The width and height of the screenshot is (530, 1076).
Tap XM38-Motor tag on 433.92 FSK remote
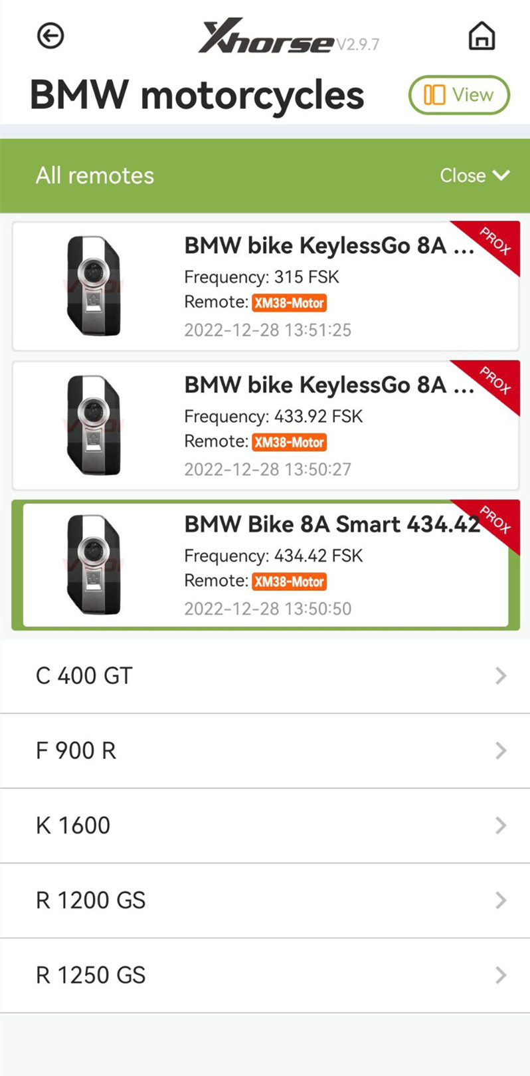click(290, 443)
